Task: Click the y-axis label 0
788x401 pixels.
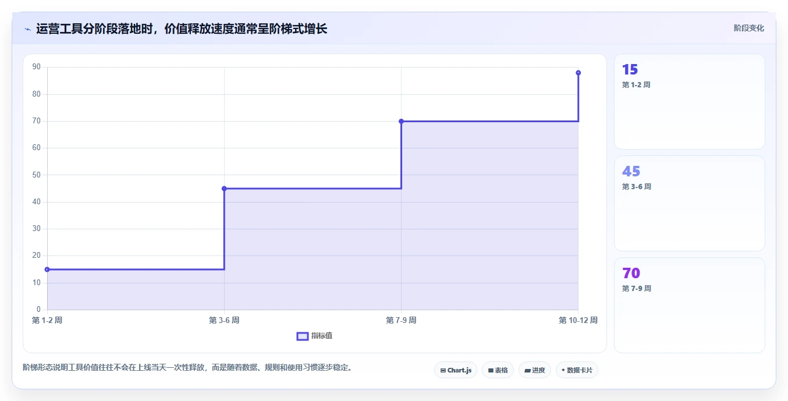Action: tap(38, 309)
